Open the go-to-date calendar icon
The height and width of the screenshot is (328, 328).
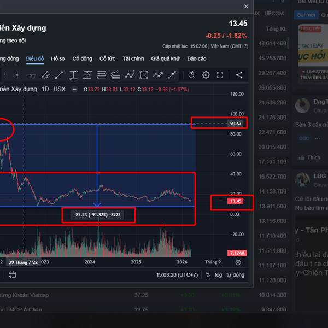(12, 274)
